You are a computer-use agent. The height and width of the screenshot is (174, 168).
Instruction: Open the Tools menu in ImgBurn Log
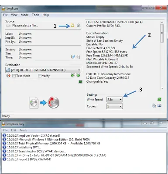tap(23, 130)
